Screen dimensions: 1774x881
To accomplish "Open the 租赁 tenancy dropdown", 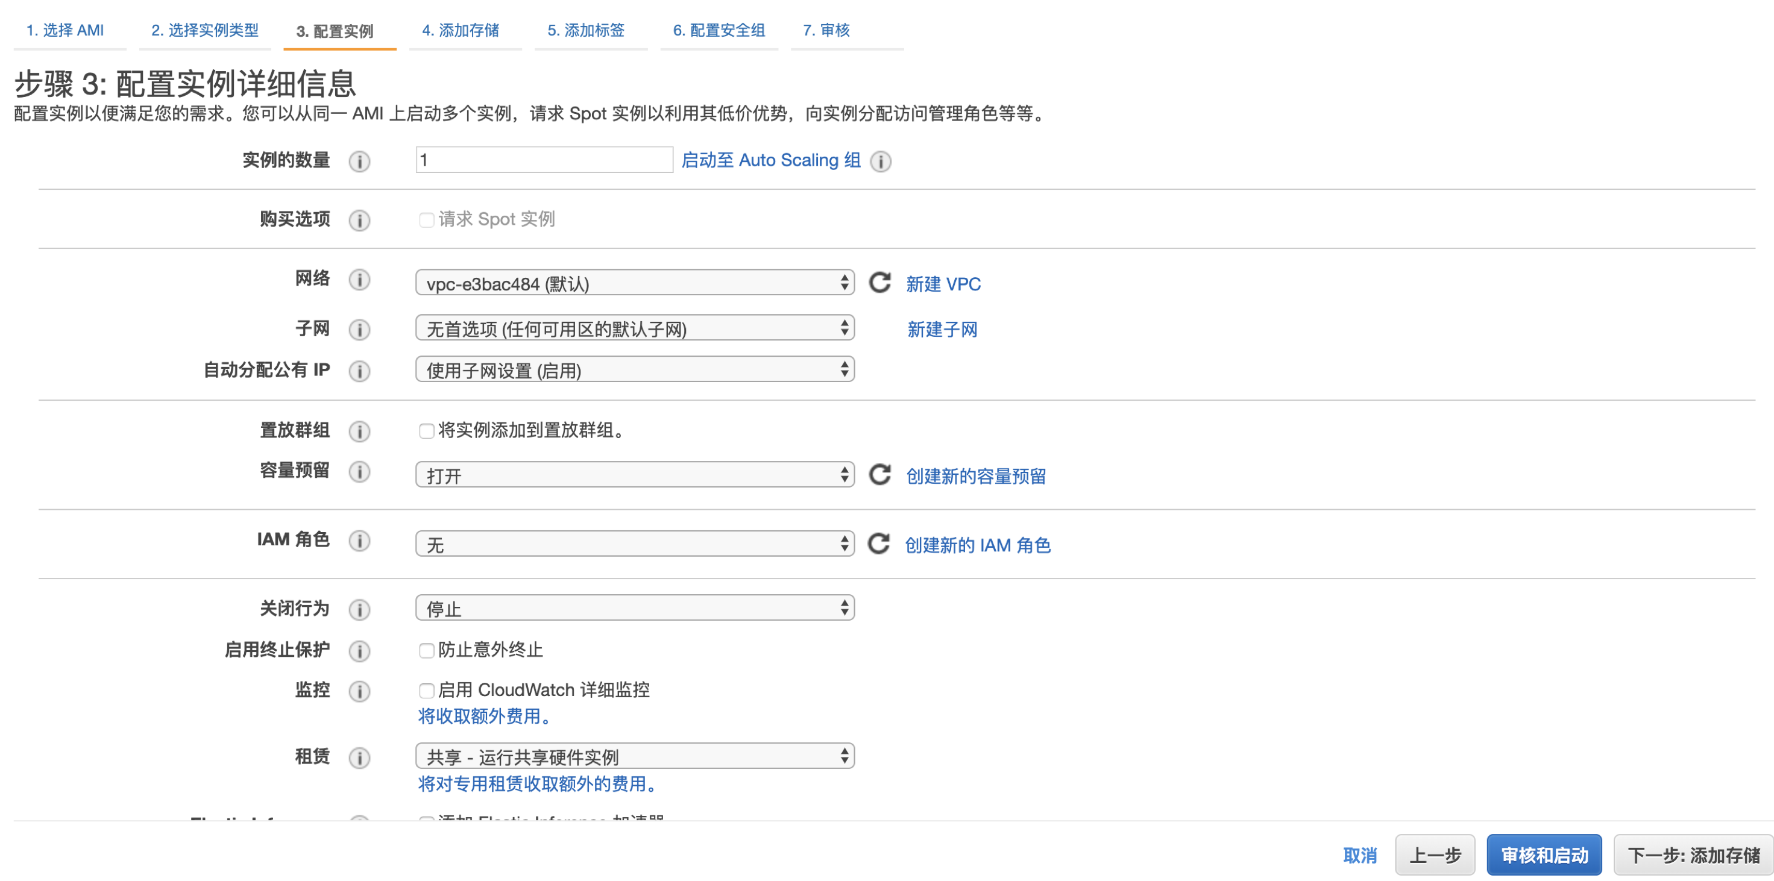I will 634,755.
